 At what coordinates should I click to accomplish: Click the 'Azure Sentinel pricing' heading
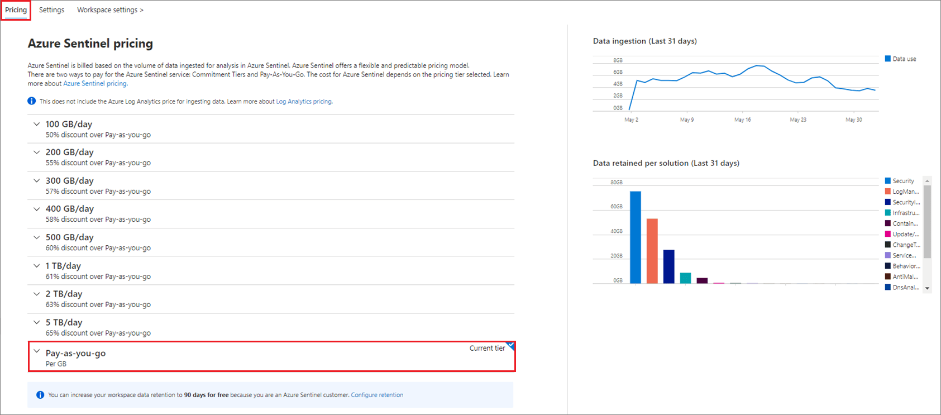(90, 43)
